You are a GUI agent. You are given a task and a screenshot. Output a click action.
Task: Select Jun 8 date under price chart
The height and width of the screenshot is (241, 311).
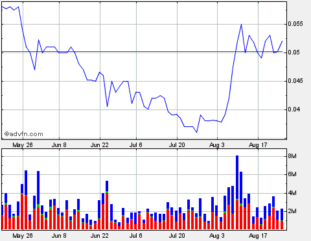click(59, 145)
